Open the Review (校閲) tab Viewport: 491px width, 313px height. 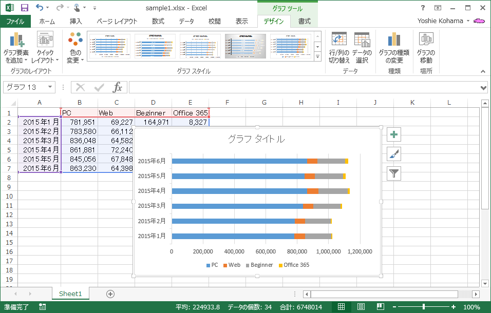pyautogui.click(x=215, y=21)
